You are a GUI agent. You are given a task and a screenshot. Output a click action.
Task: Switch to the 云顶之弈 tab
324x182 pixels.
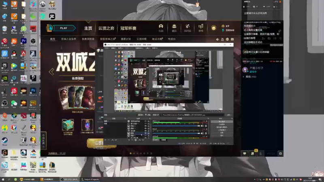click(106, 28)
